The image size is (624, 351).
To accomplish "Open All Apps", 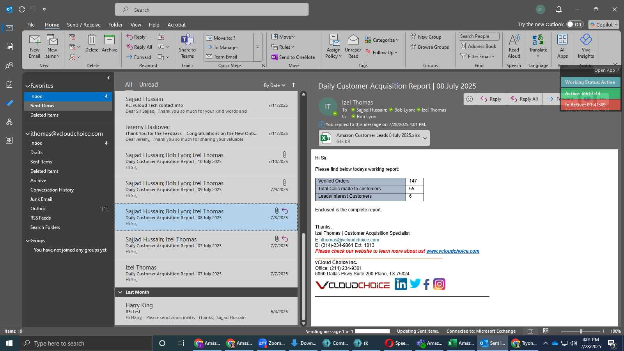I will pos(562,46).
